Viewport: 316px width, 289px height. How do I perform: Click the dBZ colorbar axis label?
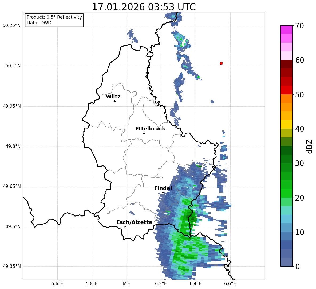point(310,146)
